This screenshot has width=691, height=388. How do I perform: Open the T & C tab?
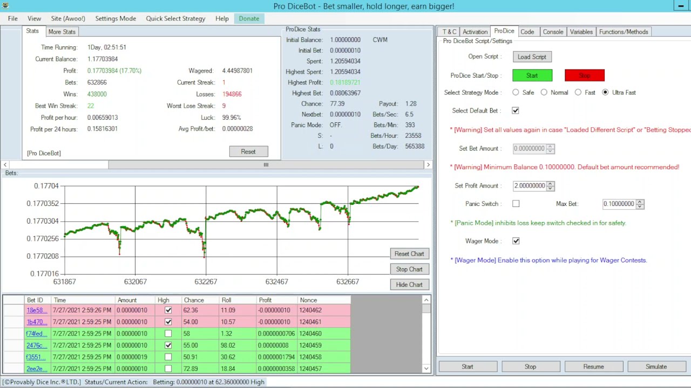click(449, 32)
